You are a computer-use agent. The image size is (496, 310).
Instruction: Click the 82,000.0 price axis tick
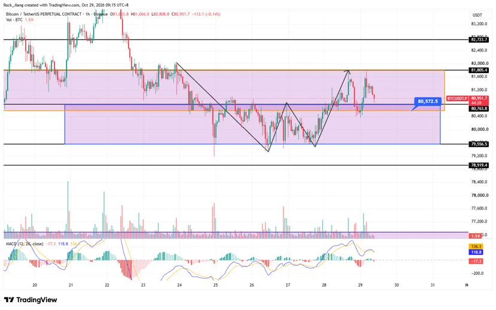[x=479, y=63]
